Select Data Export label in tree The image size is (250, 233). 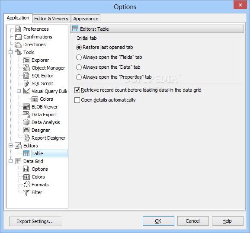pyautogui.click(x=44, y=115)
